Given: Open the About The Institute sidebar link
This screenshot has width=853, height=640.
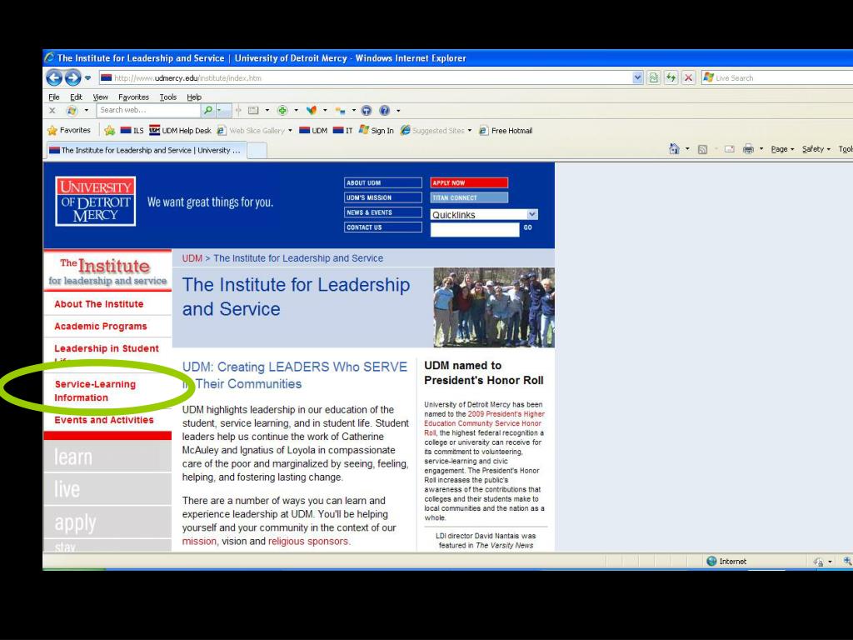Looking at the screenshot, I should click(x=99, y=304).
